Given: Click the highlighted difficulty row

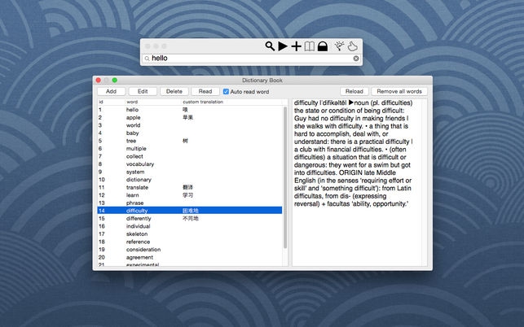Looking at the screenshot, I should [x=190, y=211].
